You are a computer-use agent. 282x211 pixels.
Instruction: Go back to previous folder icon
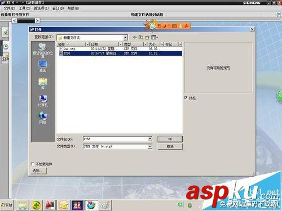(x=134, y=38)
